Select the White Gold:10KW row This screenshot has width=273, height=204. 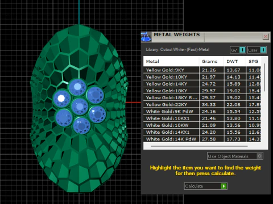pos(202,125)
